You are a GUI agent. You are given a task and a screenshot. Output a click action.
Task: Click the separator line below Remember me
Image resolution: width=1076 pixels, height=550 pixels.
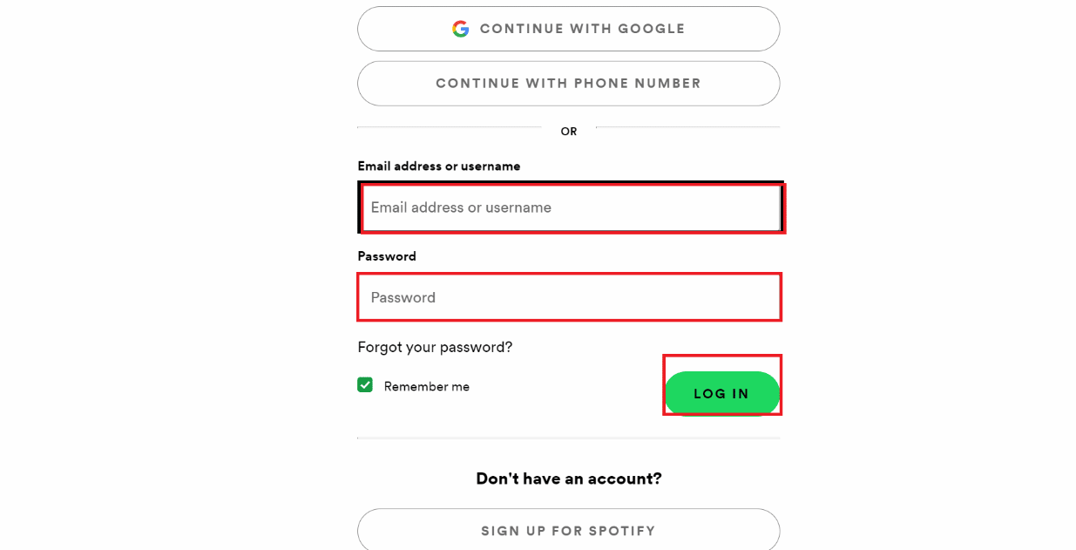click(568, 438)
